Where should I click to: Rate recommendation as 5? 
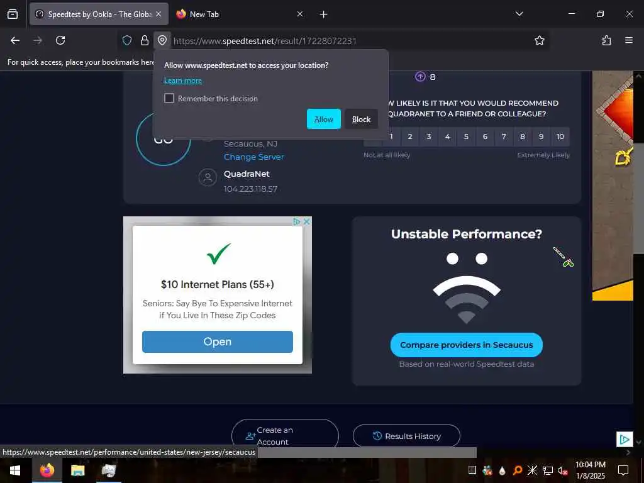point(466,136)
